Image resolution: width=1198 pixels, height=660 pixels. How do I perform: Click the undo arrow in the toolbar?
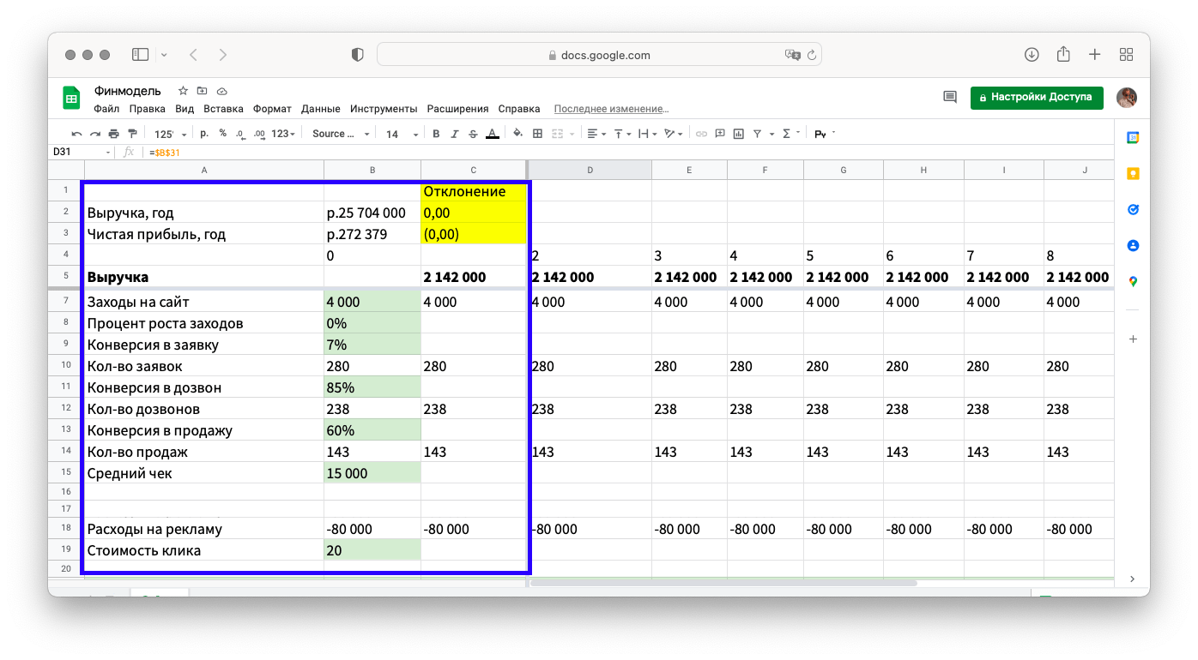click(x=76, y=134)
